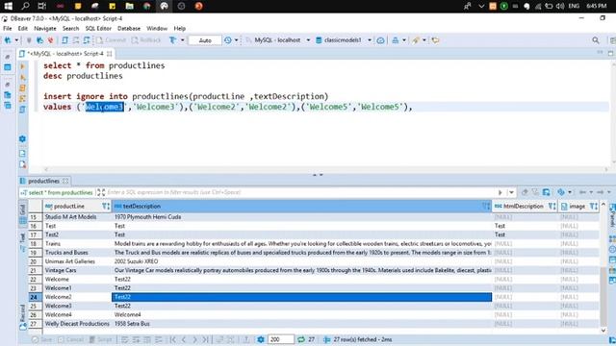Click '27 row(s) fetched' status text
The height and width of the screenshot is (346, 616).
tap(363, 339)
